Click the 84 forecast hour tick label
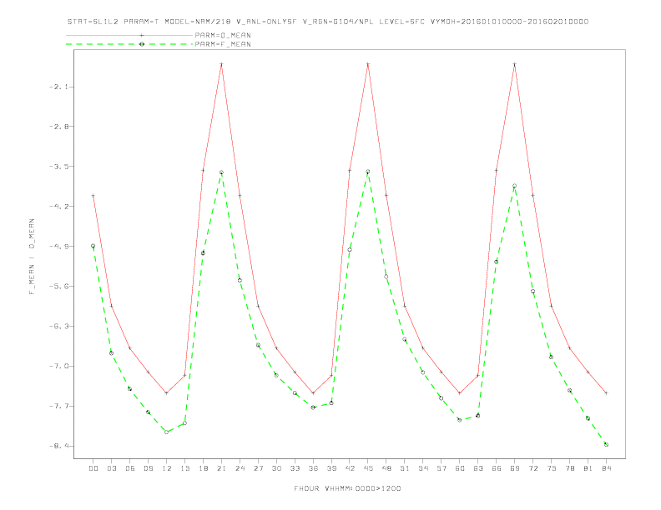This screenshot has width=661, height=510. pyautogui.click(x=606, y=468)
